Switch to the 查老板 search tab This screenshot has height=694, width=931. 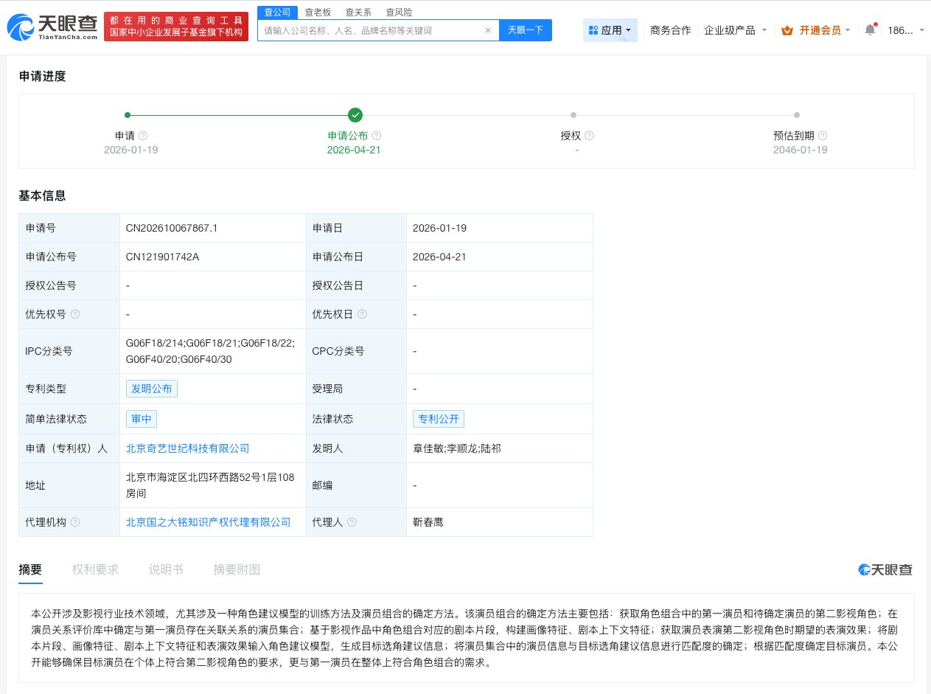click(x=318, y=12)
